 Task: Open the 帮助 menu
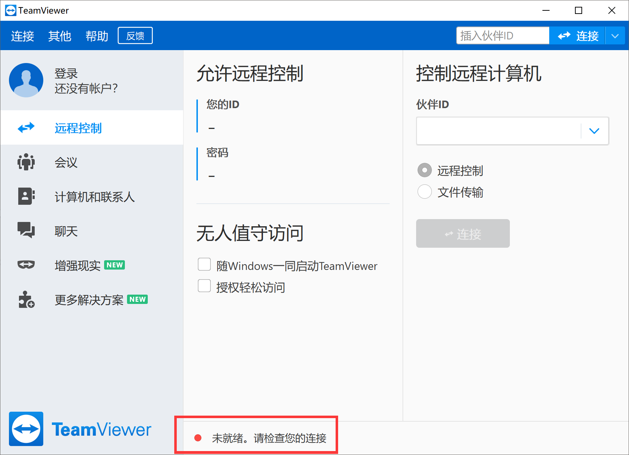click(97, 36)
